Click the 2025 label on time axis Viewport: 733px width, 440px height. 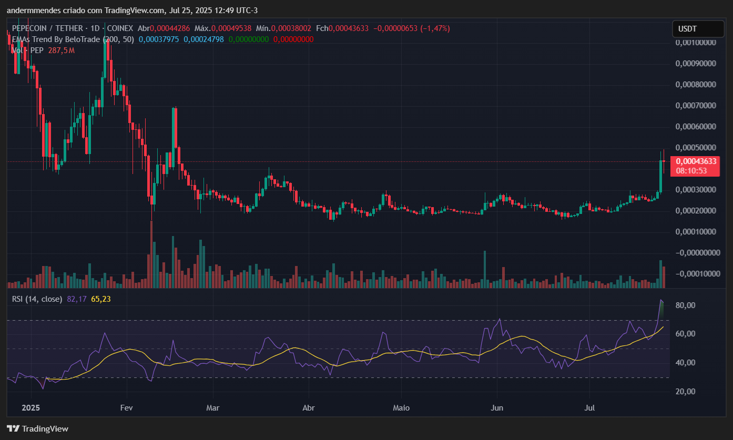tap(31, 408)
